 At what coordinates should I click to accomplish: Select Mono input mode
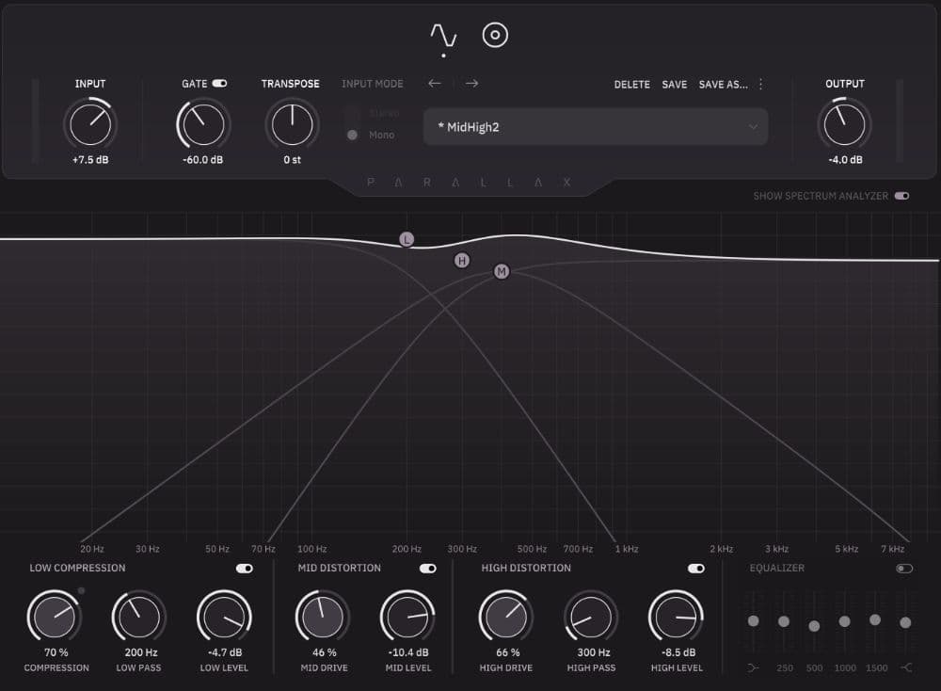tap(353, 135)
